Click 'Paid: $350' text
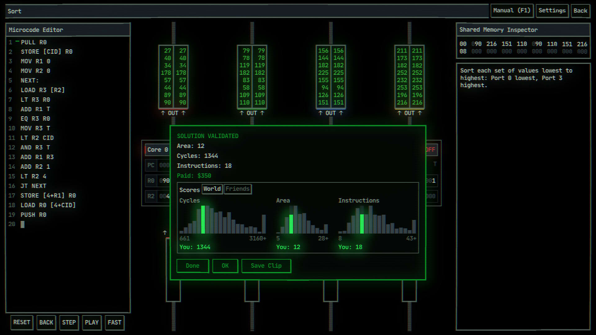Image resolution: width=596 pixels, height=335 pixels. point(194,176)
